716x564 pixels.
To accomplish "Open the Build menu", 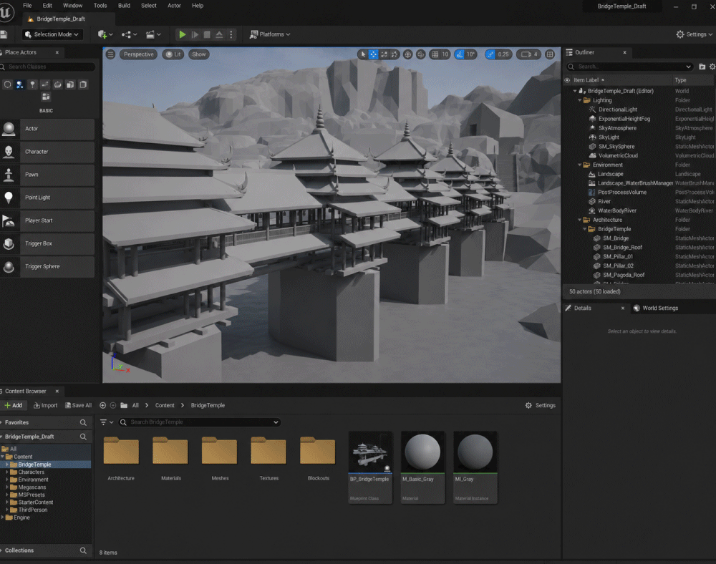I will [124, 6].
